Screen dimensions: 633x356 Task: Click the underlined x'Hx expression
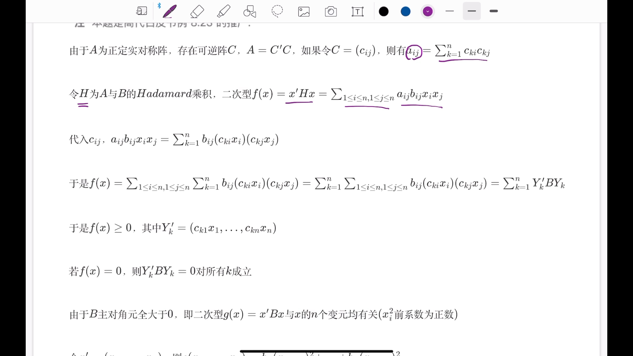(301, 94)
